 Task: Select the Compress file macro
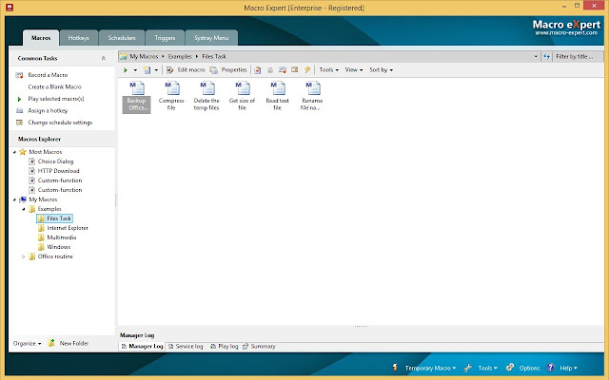click(171, 89)
